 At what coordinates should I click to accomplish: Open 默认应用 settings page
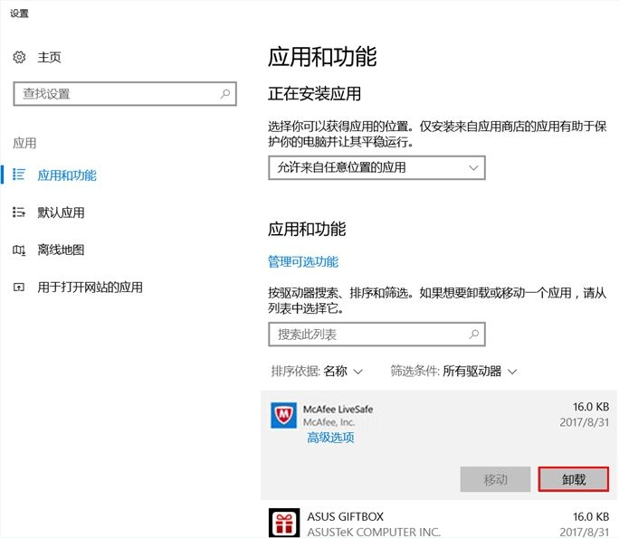click(61, 212)
